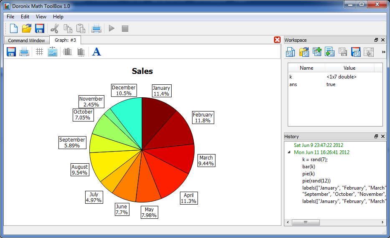This screenshot has height=238, width=390.
Task: Click the last grayed Workspace toolbar icon
Action: pyautogui.click(x=369, y=52)
